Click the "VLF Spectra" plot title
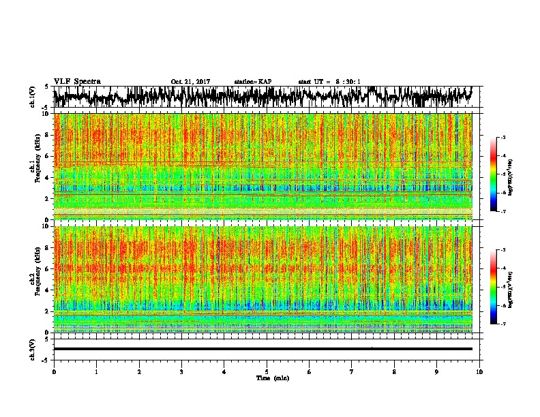540x417 pixels. (x=77, y=82)
